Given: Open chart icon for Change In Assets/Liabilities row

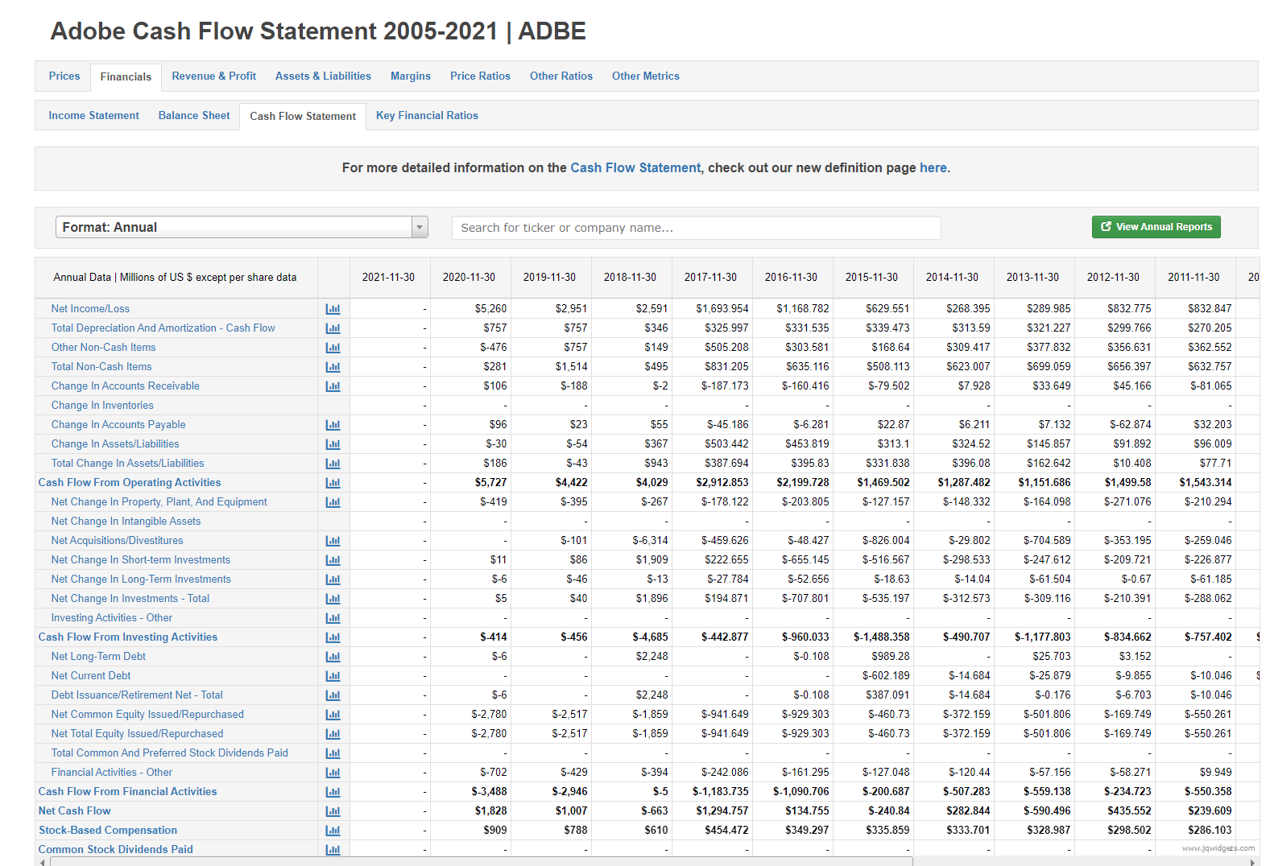Looking at the screenshot, I should pyautogui.click(x=333, y=444).
